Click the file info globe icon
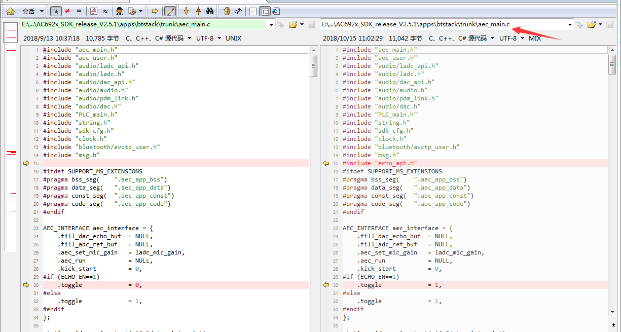This screenshot has height=332, width=621. (x=276, y=11)
